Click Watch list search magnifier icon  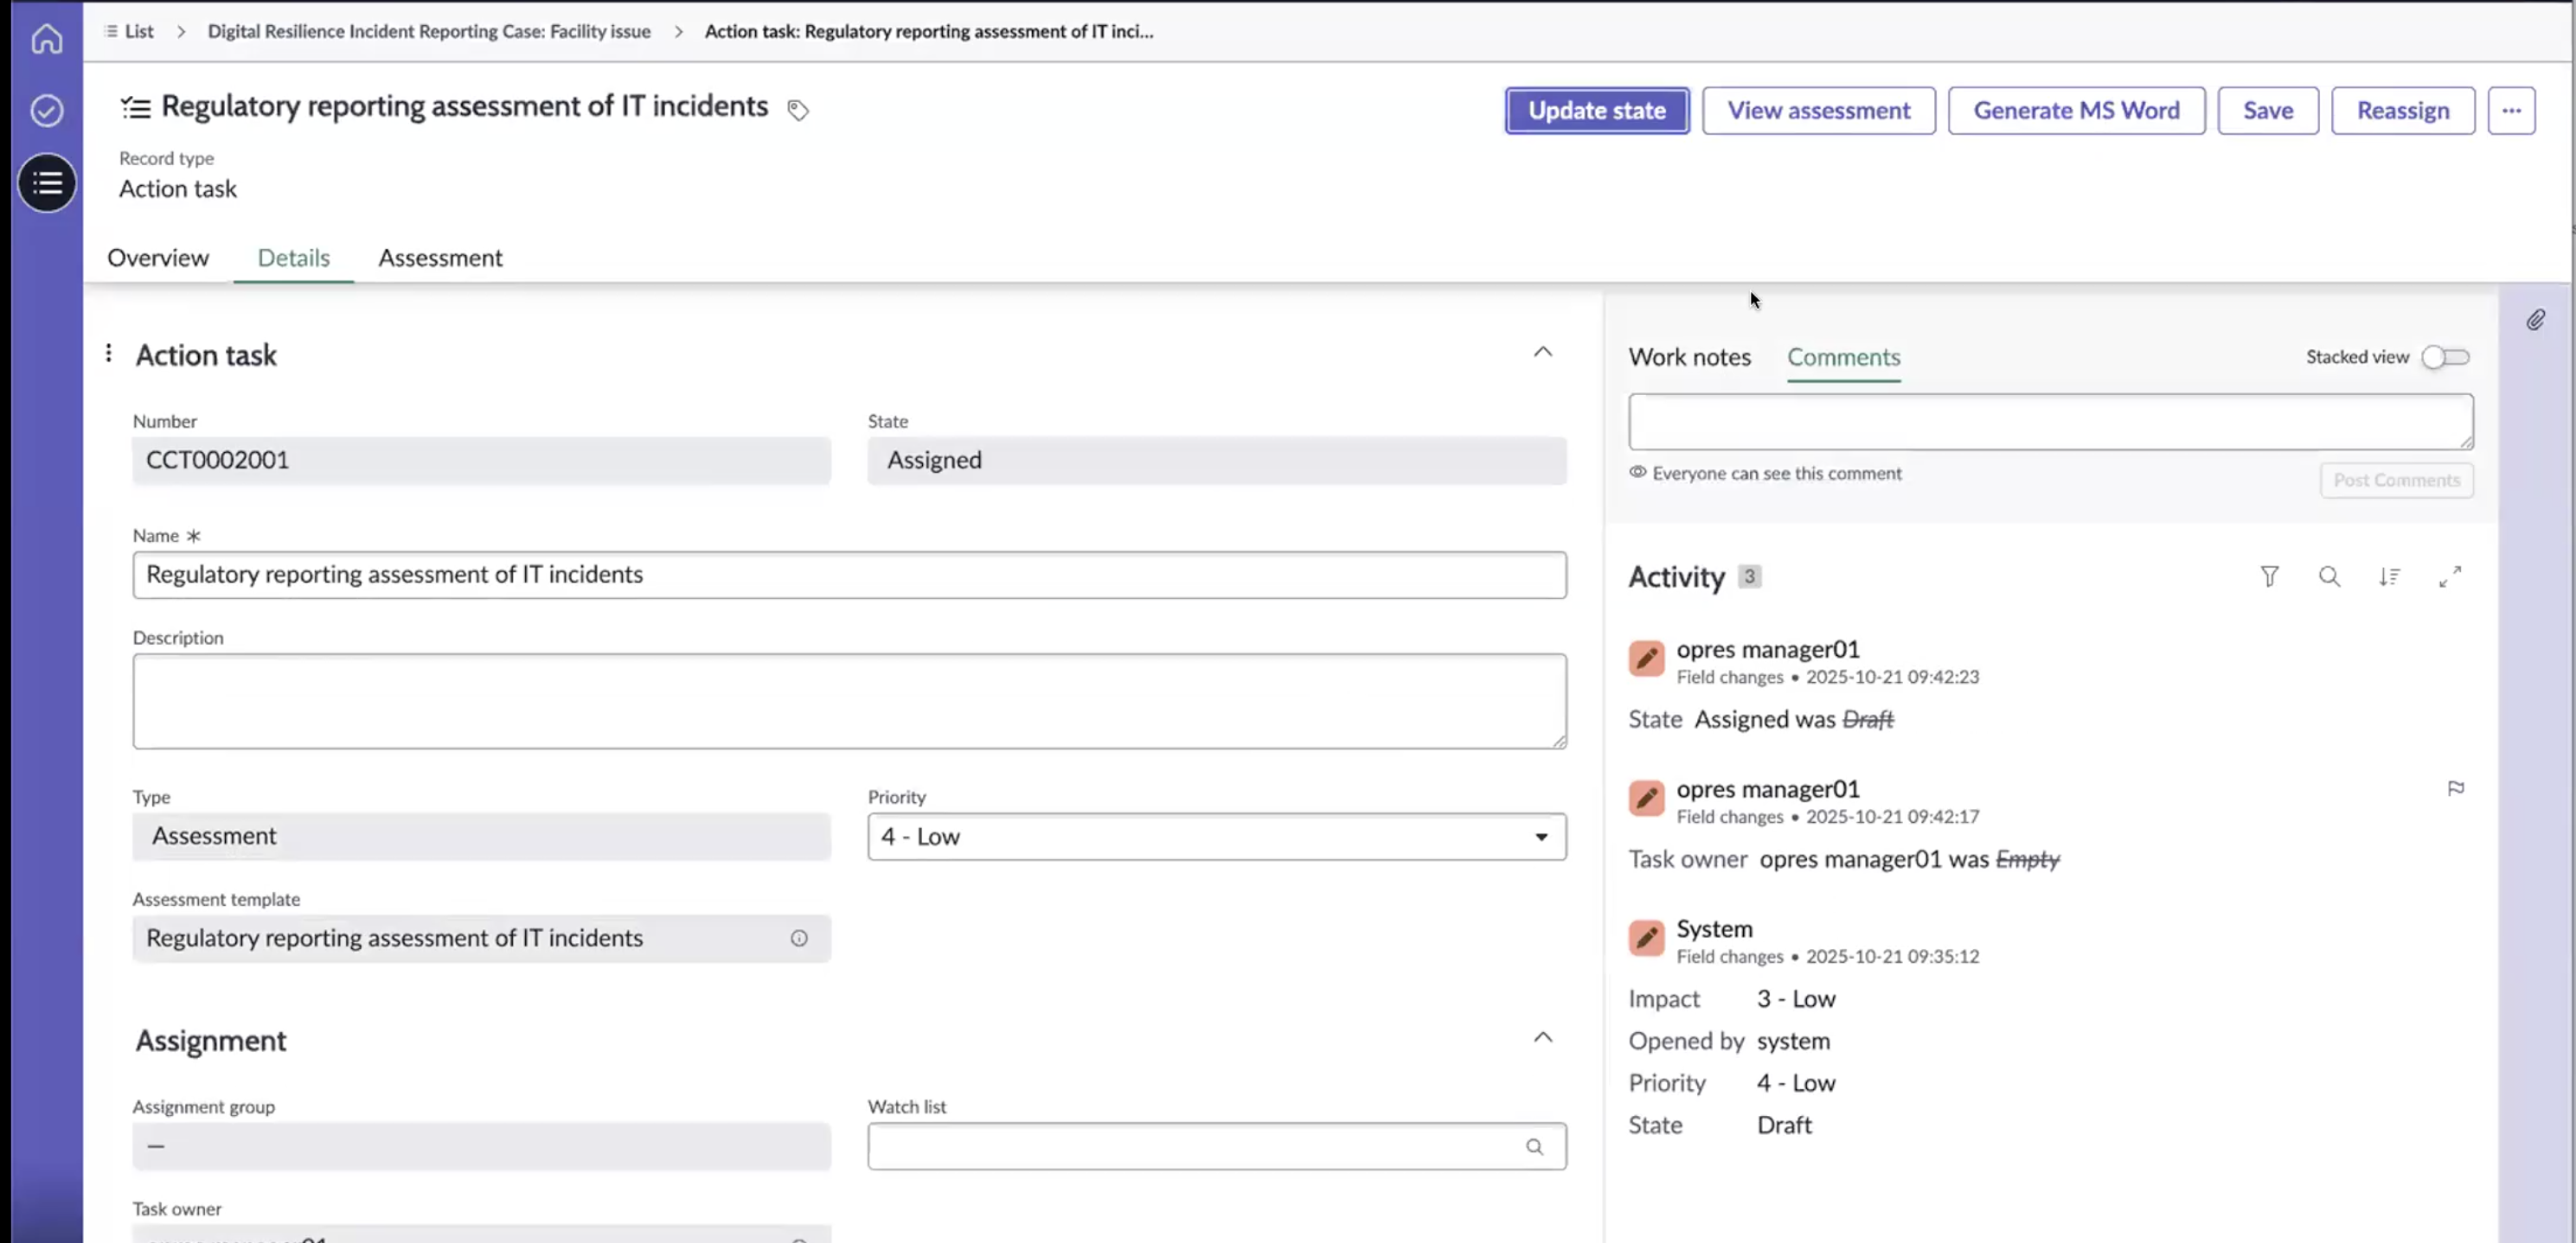[x=1534, y=1147]
